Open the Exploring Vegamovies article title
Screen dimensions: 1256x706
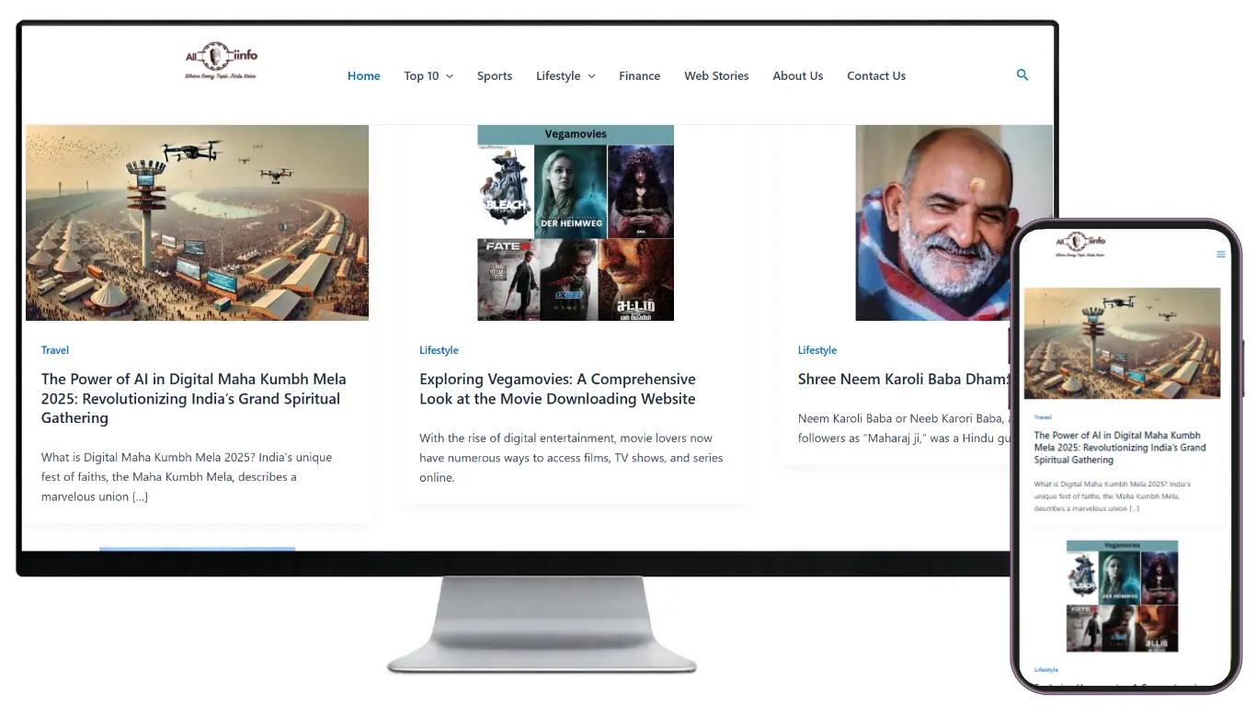pyautogui.click(x=557, y=389)
